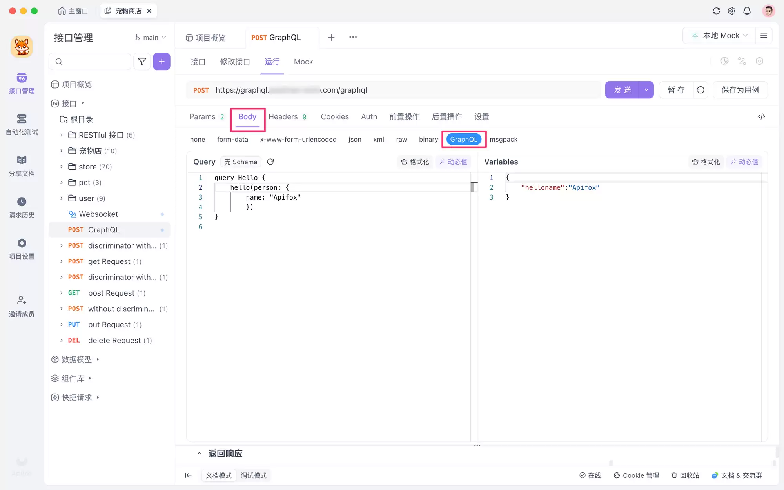The image size is (784, 490).
Task: Select the form-data body type
Action: [232, 139]
